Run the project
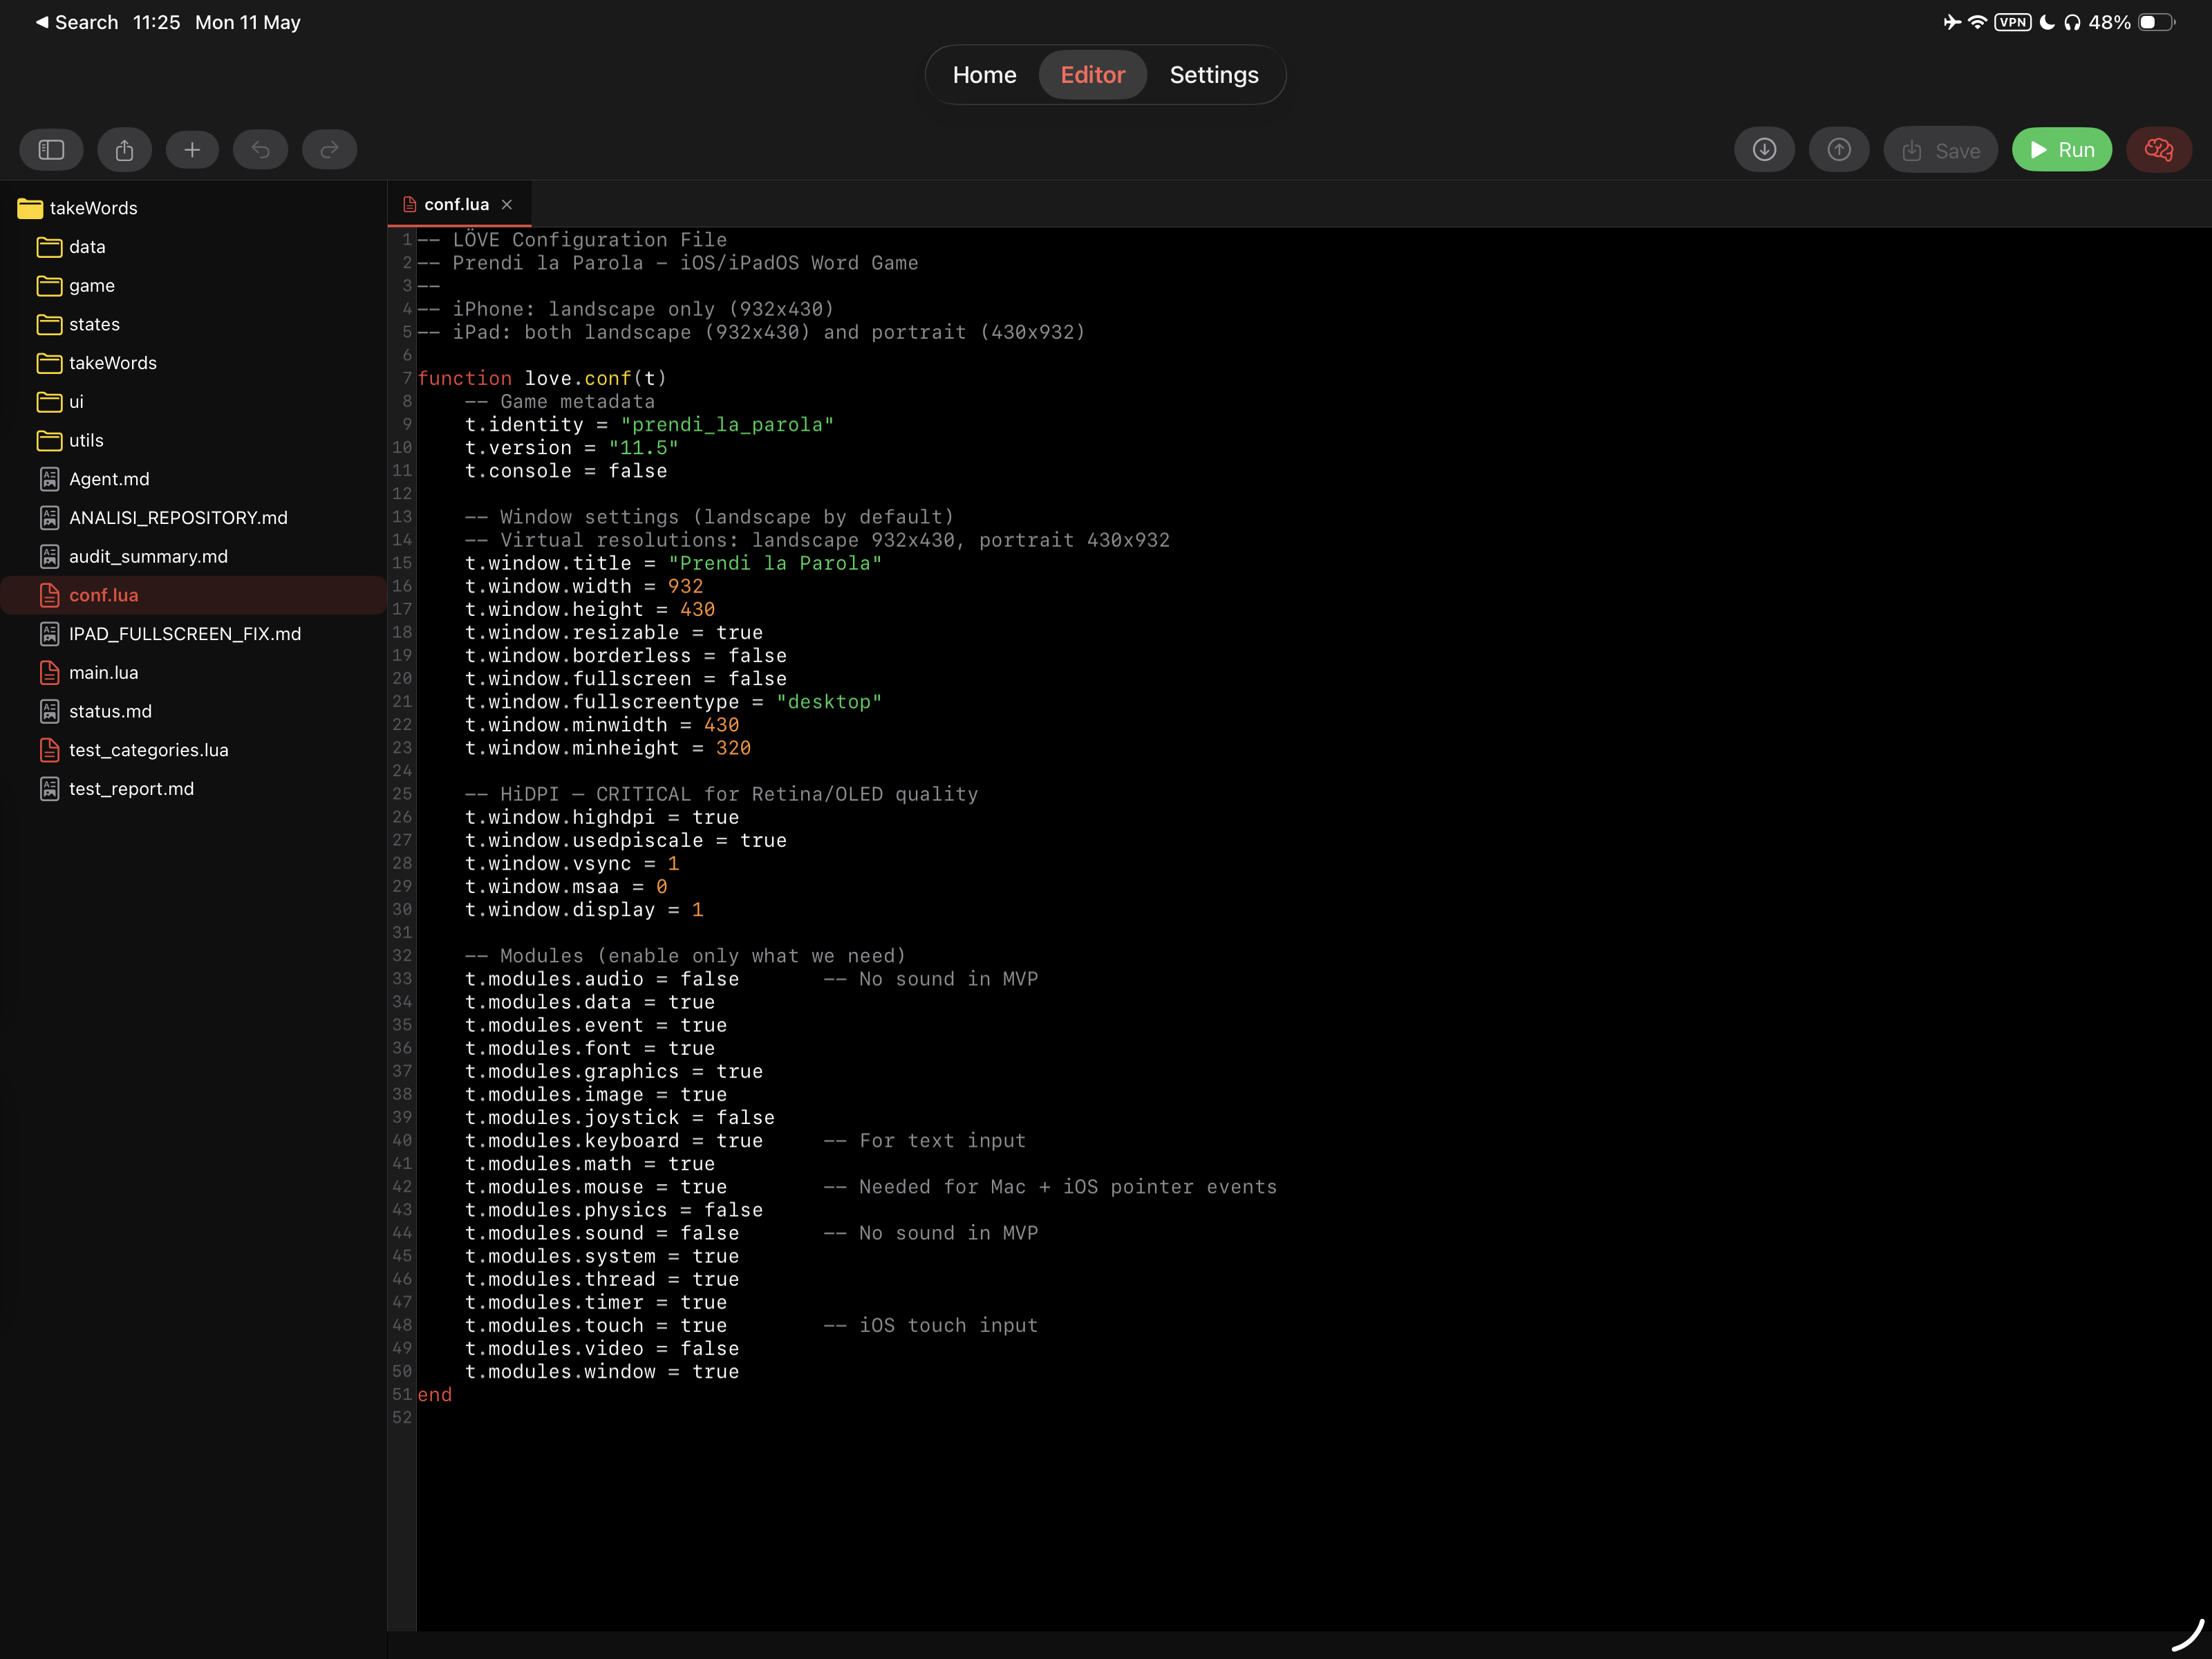The height and width of the screenshot is (1659, 2212). (x=2061, y=150)
